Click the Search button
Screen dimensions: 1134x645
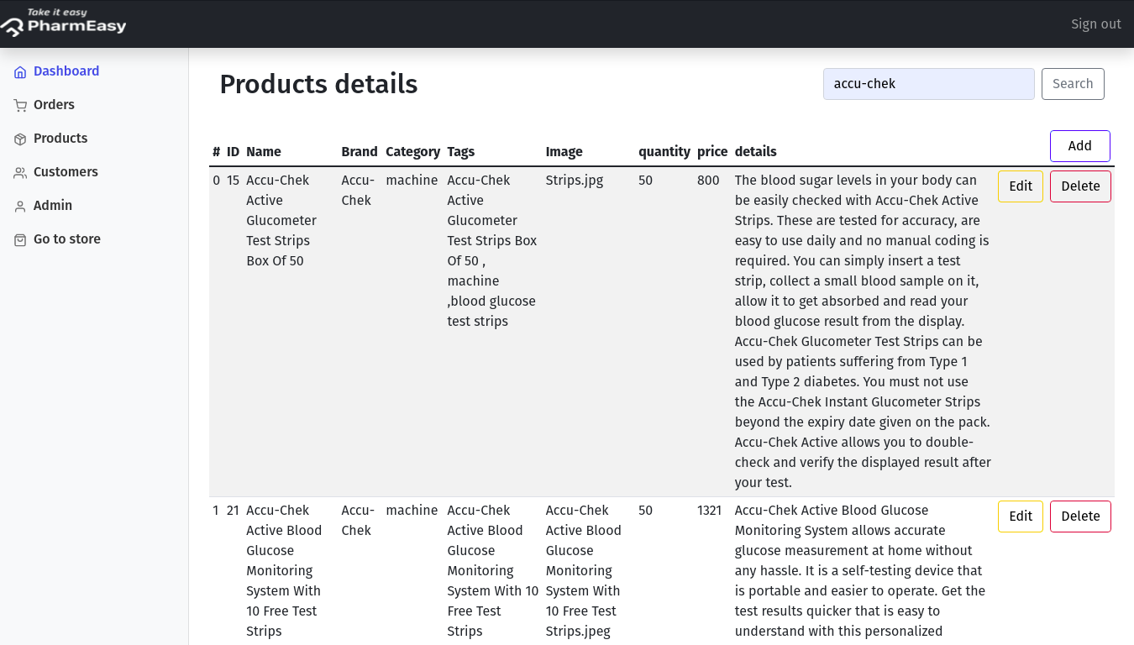[1073, 84]
